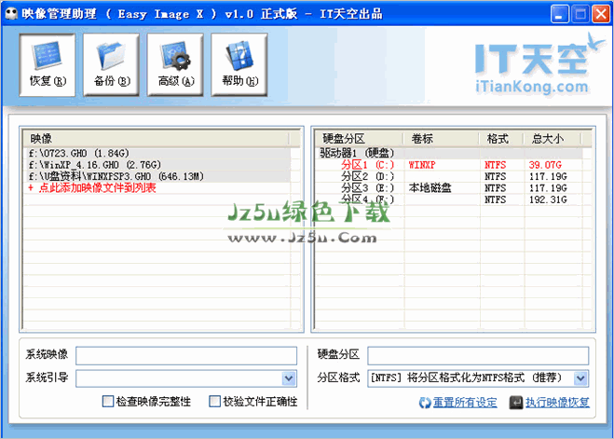Click the 硬盘分区 input field
614x439 pixels.
click(x=478, y=356)
